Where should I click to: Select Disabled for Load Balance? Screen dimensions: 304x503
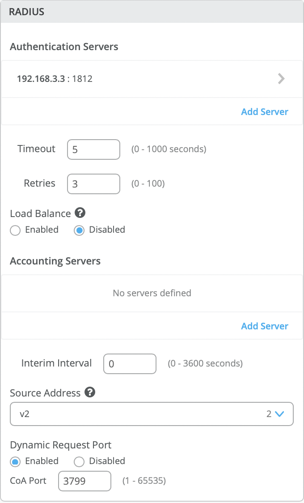click(79, 230)
